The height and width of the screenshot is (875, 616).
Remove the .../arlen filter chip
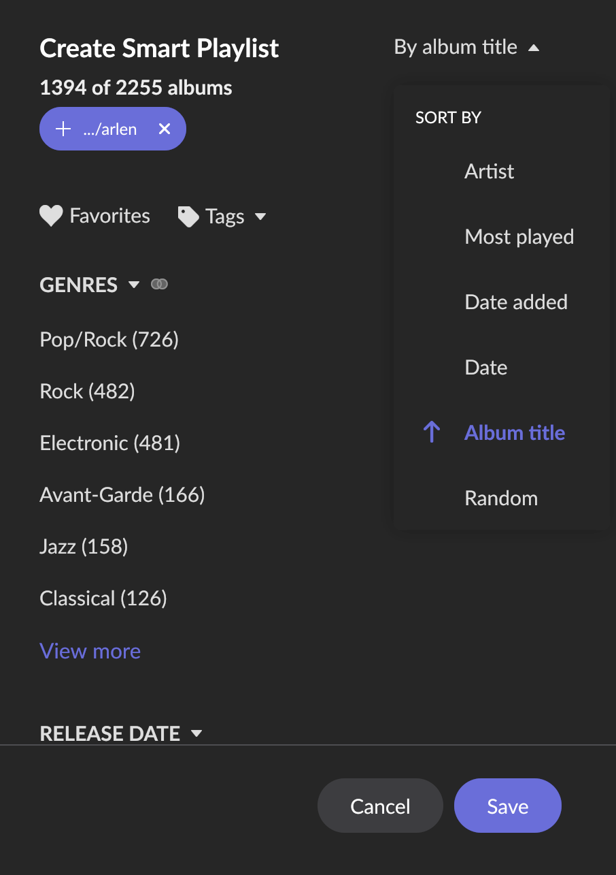click(x=165, y=129)
